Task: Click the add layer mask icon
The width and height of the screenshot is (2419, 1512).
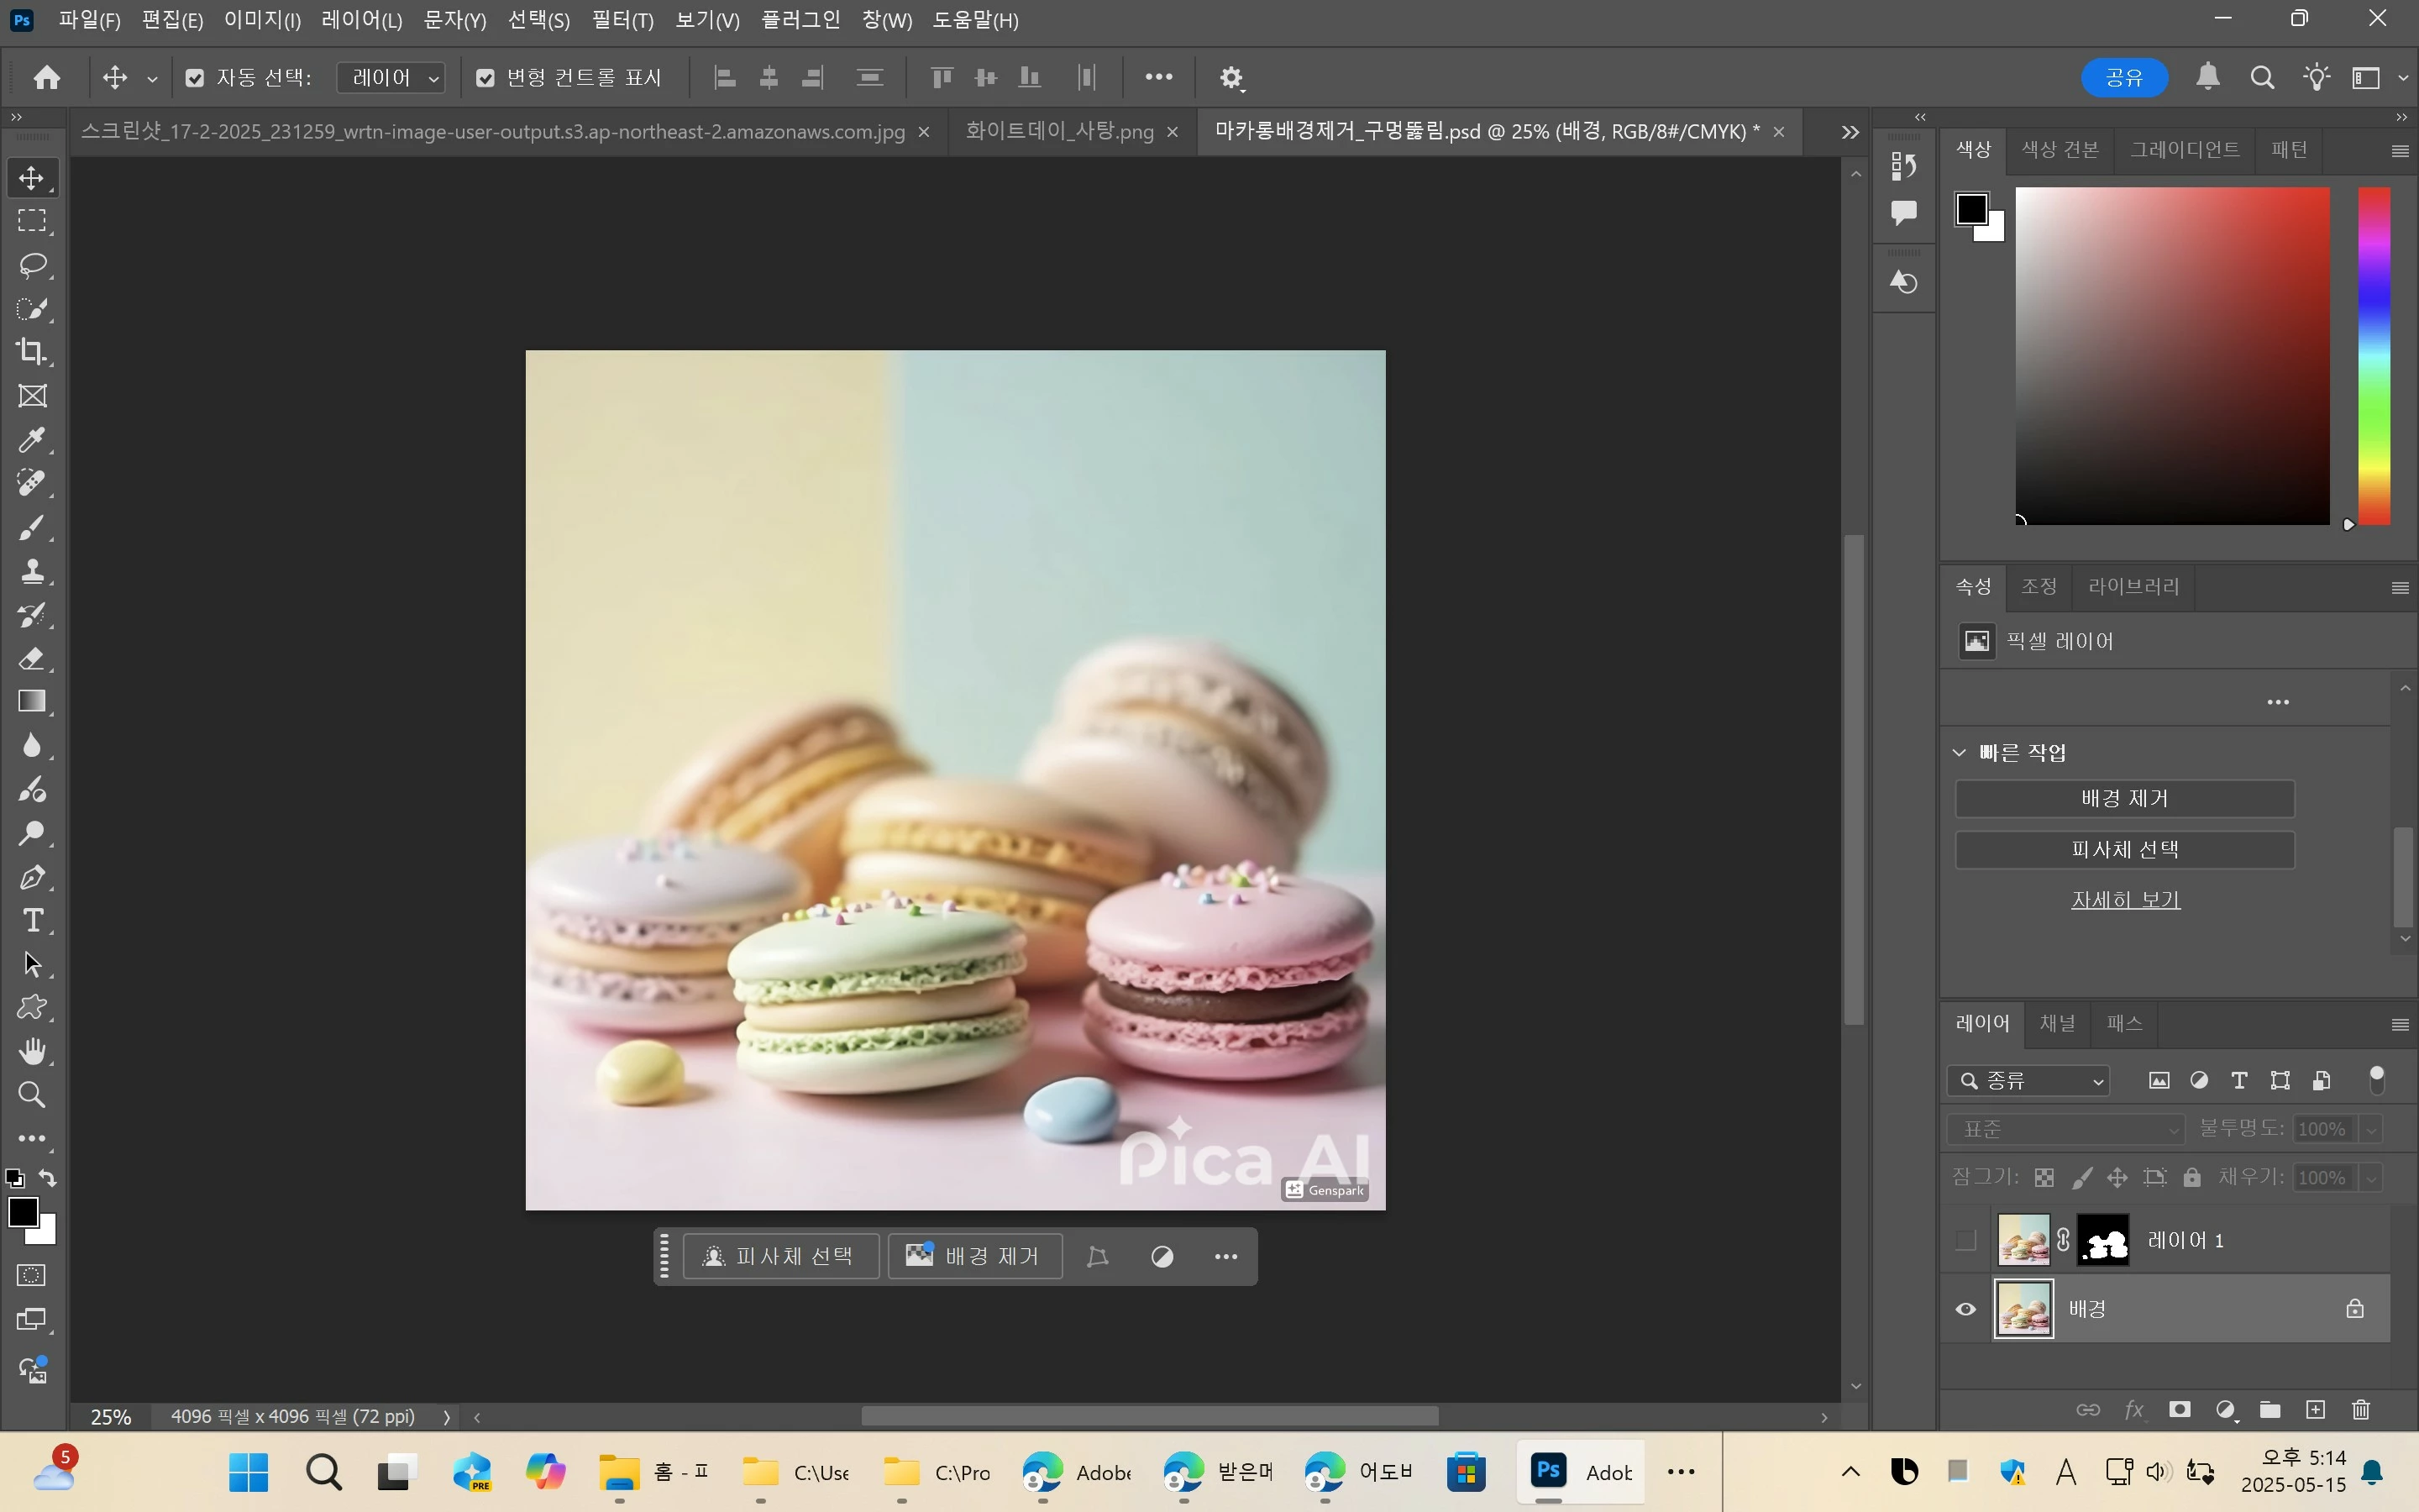Action: tap(2179, 1410)
